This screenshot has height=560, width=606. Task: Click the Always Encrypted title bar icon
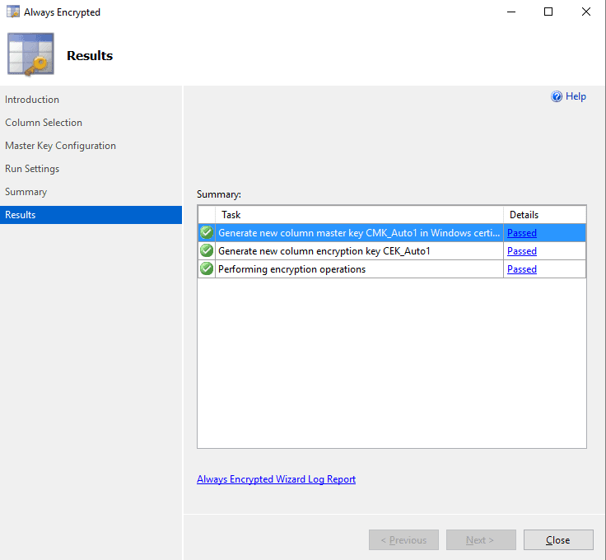coord(13,12)
